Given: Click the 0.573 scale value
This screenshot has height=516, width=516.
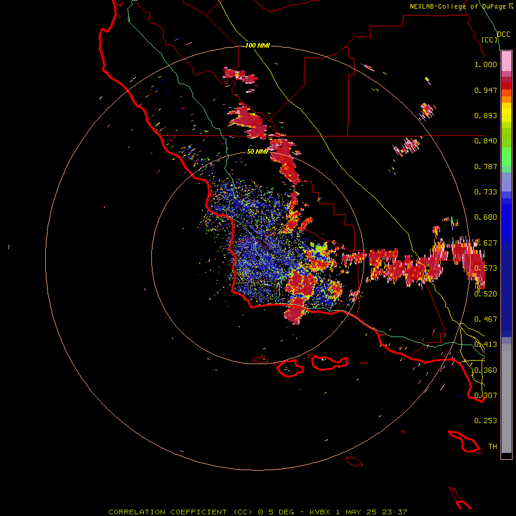Looking at the screenshot, I should pyautogui.click(x=486, y=268).
